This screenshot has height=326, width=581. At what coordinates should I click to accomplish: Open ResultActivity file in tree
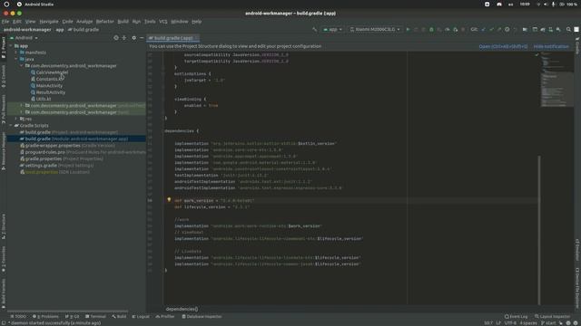51,92
